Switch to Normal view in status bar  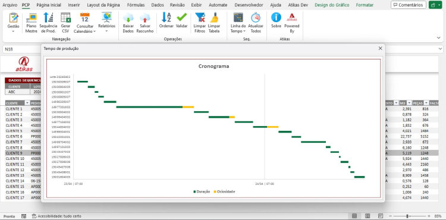(x=354, y=216)
